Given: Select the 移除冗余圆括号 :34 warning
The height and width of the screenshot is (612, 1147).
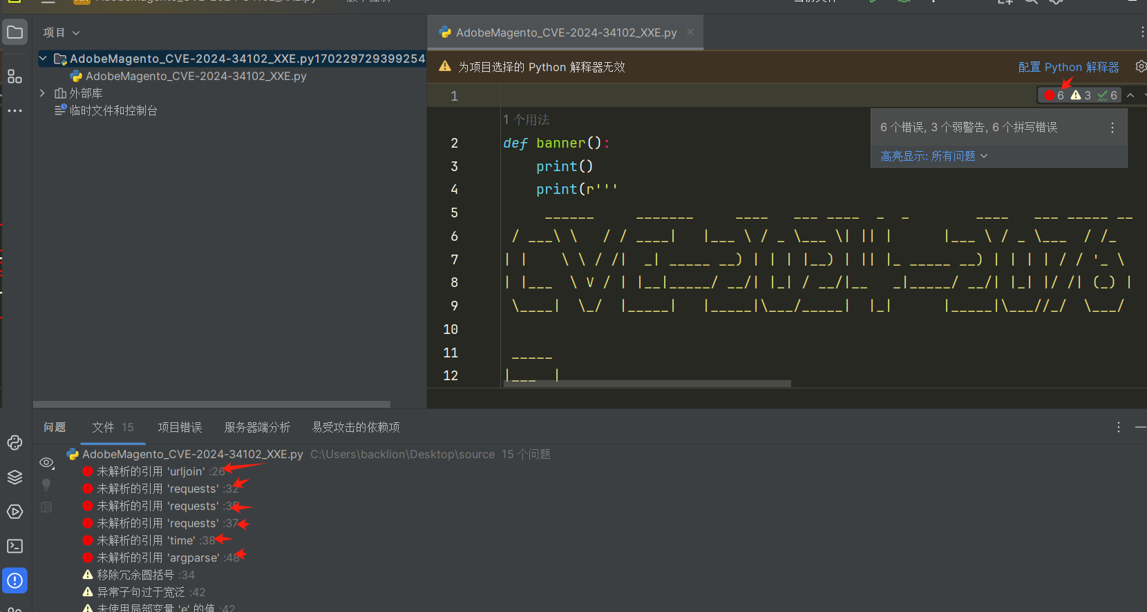Looking at the screenshot, I should (139, 575).
